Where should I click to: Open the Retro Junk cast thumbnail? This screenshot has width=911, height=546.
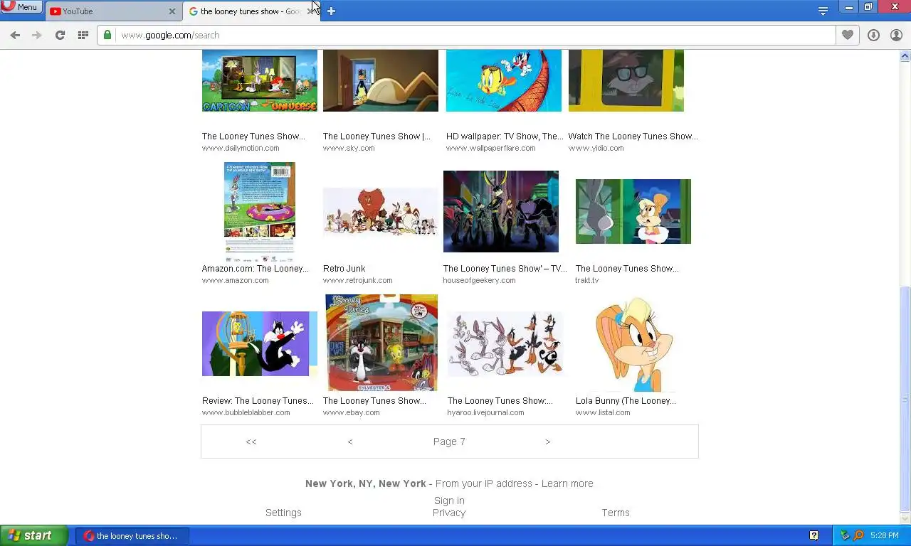pos(381,211)
